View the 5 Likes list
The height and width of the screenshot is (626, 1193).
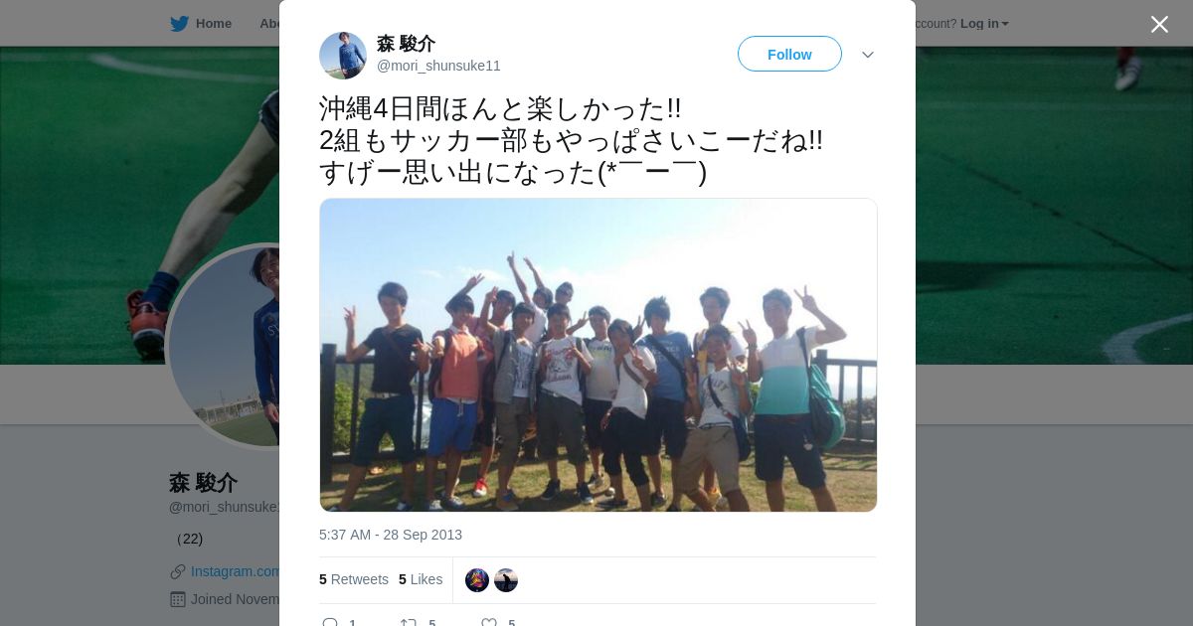point(421,579)
